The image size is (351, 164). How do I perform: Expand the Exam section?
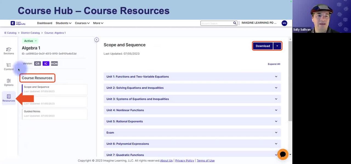[192, 133]
